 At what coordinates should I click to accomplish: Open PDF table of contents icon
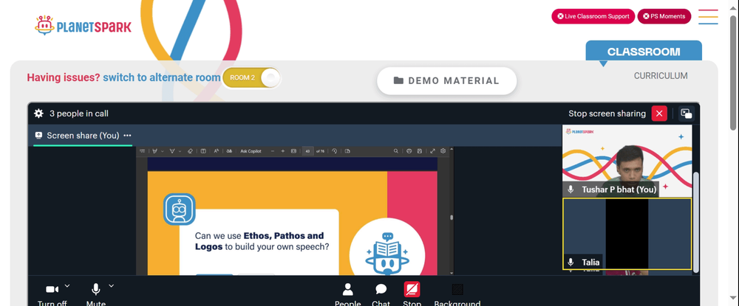[x=143, y=151]
